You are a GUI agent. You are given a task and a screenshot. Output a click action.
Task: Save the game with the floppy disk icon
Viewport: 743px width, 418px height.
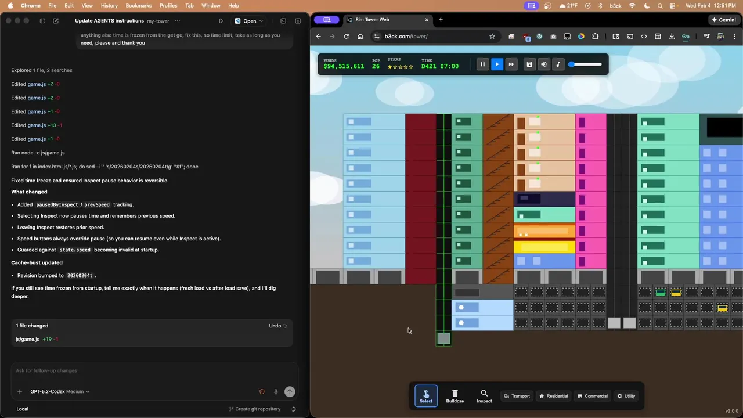click(529, 64)
